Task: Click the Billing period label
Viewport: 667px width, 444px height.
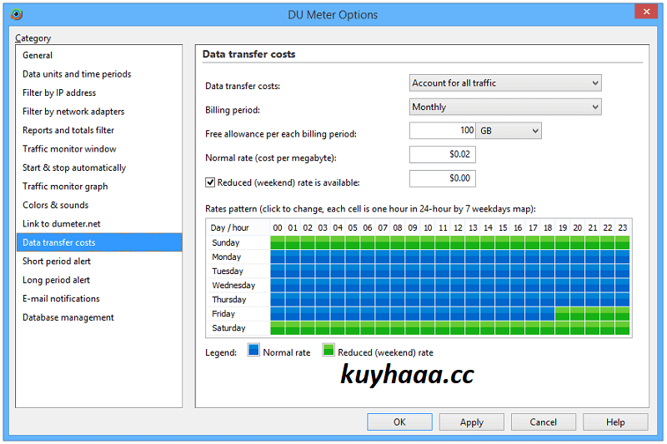Action: click(x=233, y=110)
